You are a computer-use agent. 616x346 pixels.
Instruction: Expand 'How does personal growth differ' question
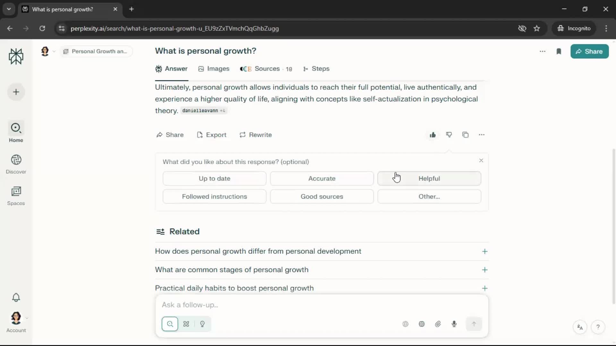[x=484, y=251]
